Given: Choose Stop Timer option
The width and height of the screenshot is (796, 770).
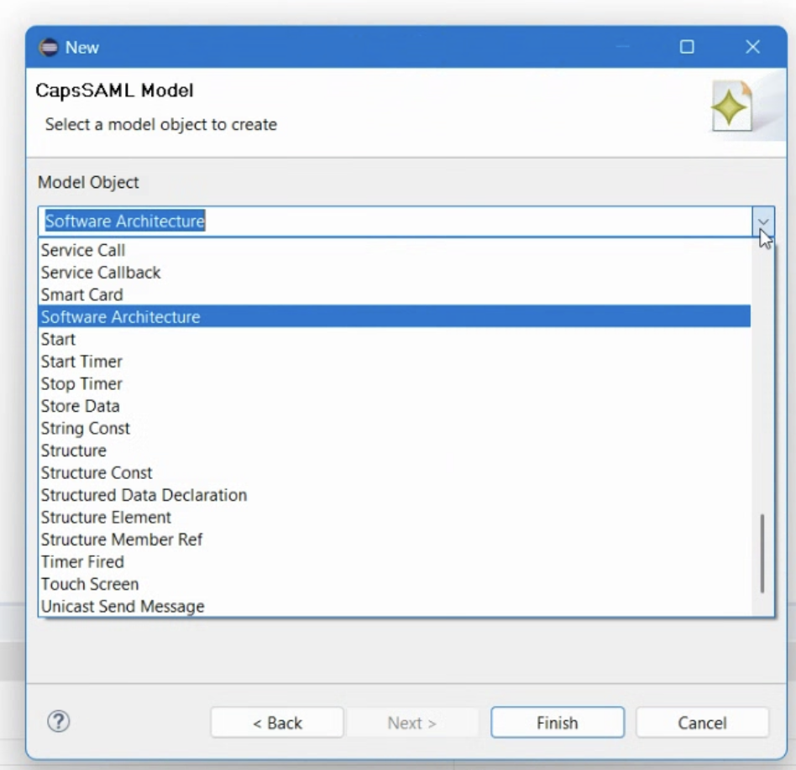Looking at the screenshot, I should pyautogui.click(x=81, y=383).
